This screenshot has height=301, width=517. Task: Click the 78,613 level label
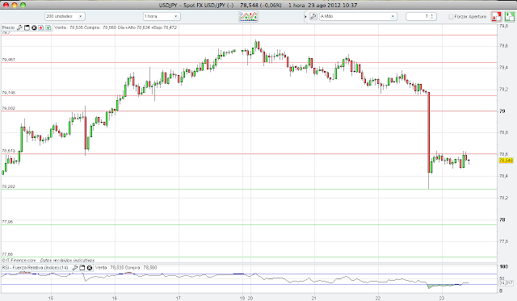pos(9,150)
